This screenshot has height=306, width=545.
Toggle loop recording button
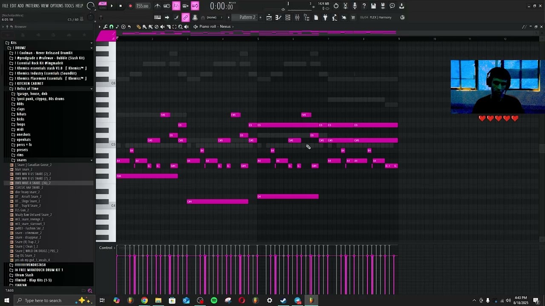pyautogui.click(x=195, y=6)
